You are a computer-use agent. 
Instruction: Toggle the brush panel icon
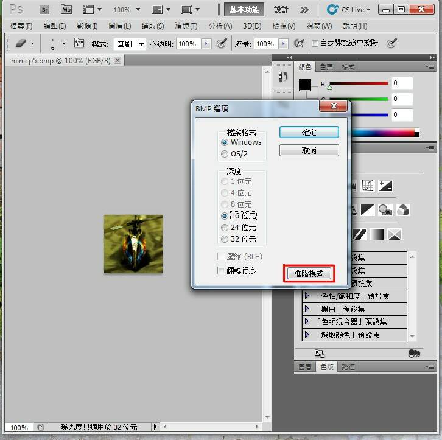[79, 43]
